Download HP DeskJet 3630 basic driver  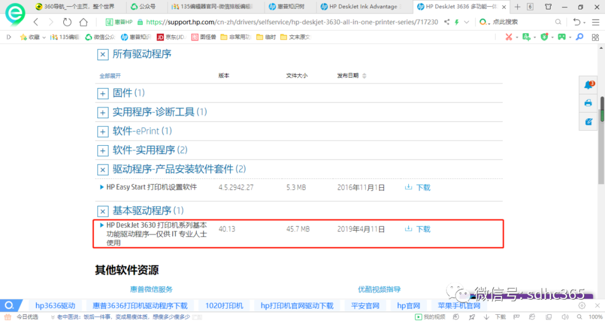(418, 229)
